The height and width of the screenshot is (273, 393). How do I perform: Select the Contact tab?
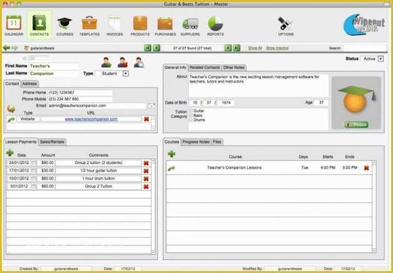coord(13,84)
